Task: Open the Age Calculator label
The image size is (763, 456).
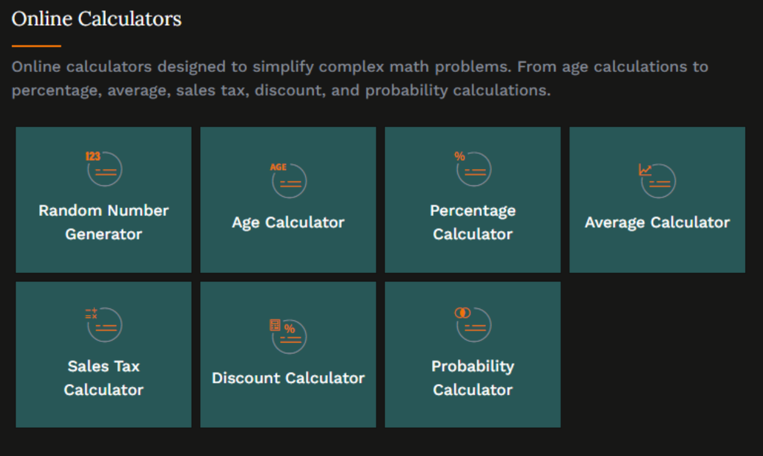Action: click(x=288, y=223)
